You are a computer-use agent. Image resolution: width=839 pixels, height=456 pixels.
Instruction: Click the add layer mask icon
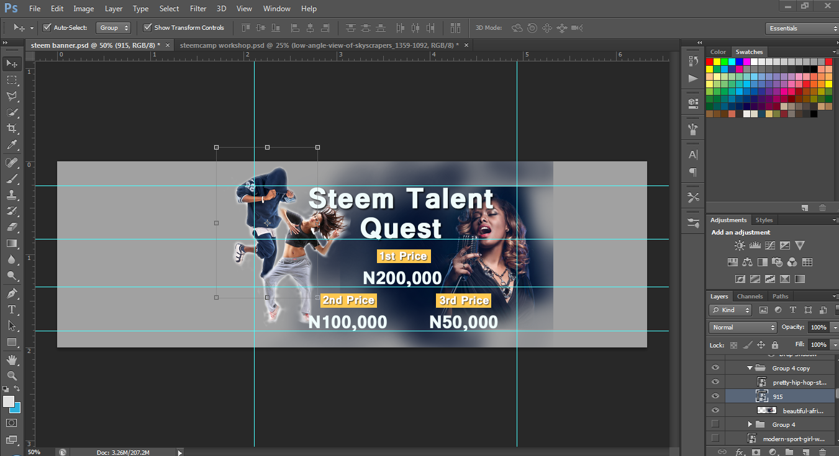[x=756, y=452]
